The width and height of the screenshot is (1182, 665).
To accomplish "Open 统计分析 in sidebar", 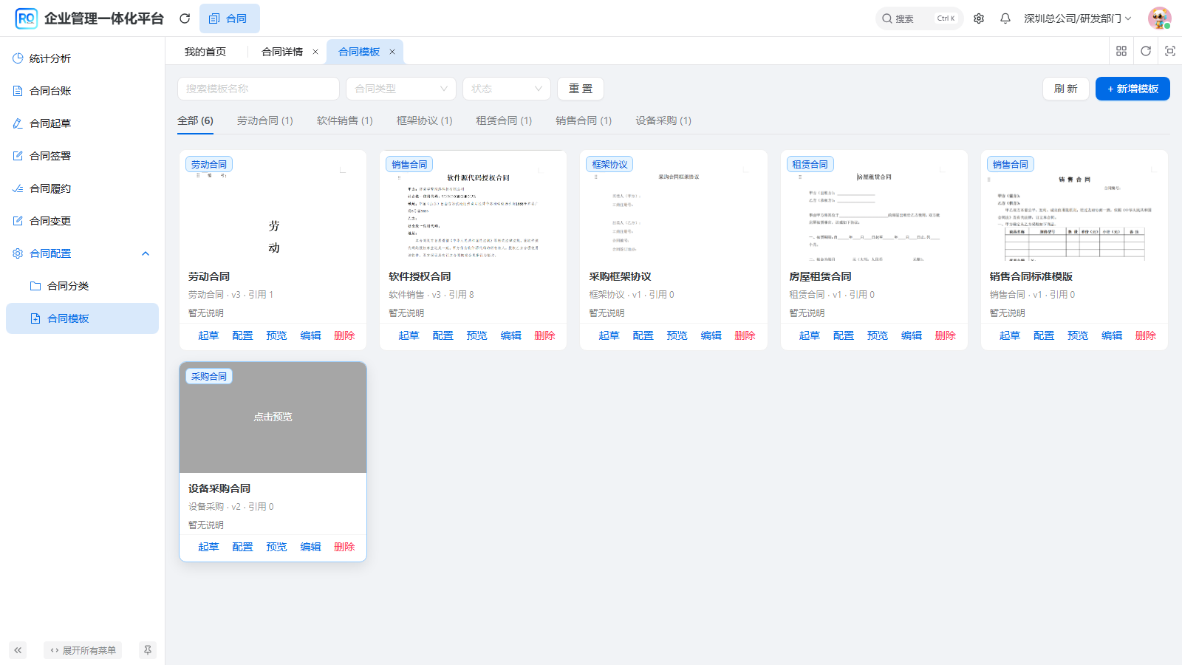I will tap(82, 58).
